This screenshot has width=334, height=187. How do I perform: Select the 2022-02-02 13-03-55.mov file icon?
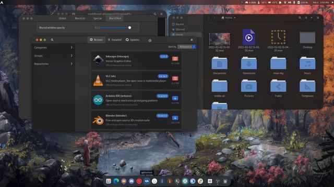(x=249, y=37)
